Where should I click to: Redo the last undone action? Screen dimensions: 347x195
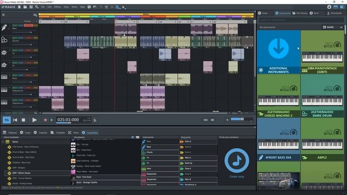point(101,7)
